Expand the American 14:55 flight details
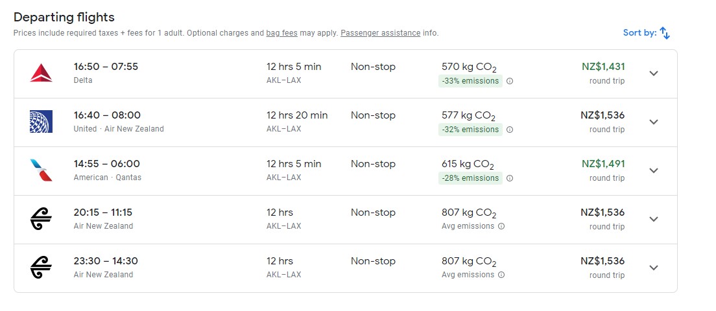 (654, 170)
